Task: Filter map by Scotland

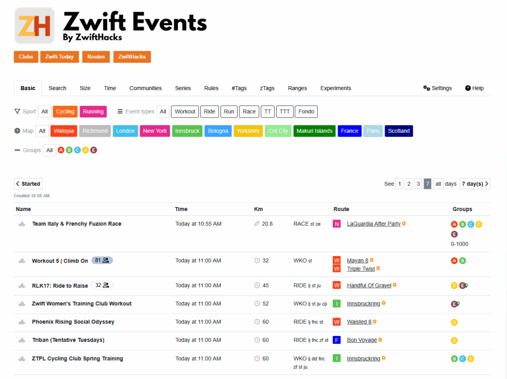Action: (399, 131)
